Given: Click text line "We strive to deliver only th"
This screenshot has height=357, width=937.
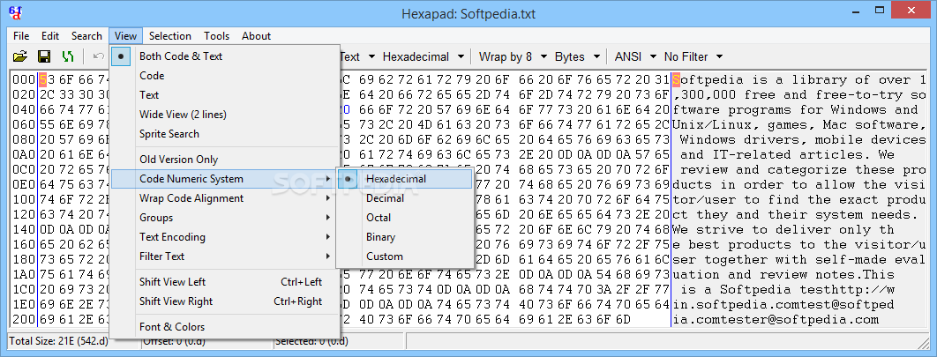Looking at the screenshot, I should [783, 229].
